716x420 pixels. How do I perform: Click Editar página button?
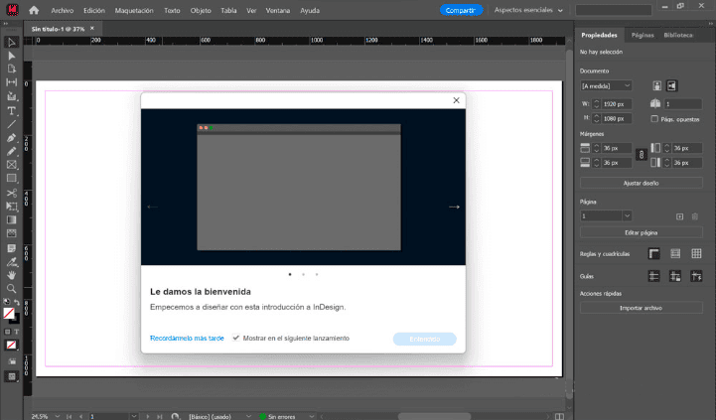(x=642, y=232)
